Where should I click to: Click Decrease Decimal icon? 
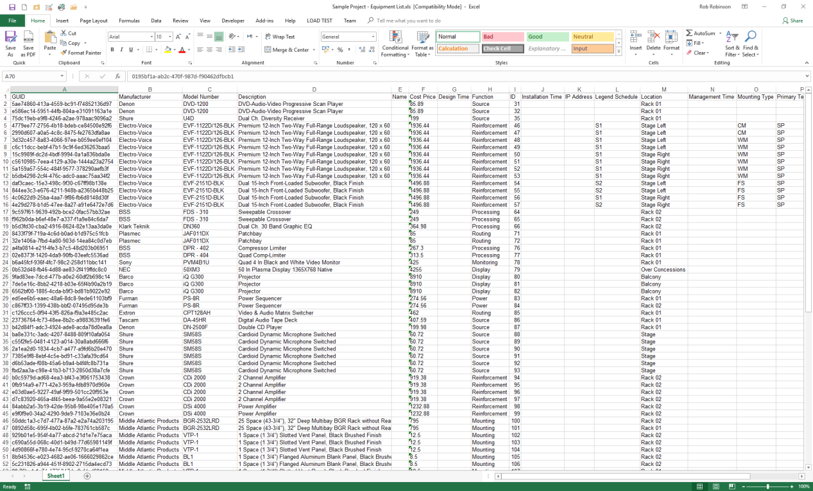pyautogui.click(x=371, y=49)
